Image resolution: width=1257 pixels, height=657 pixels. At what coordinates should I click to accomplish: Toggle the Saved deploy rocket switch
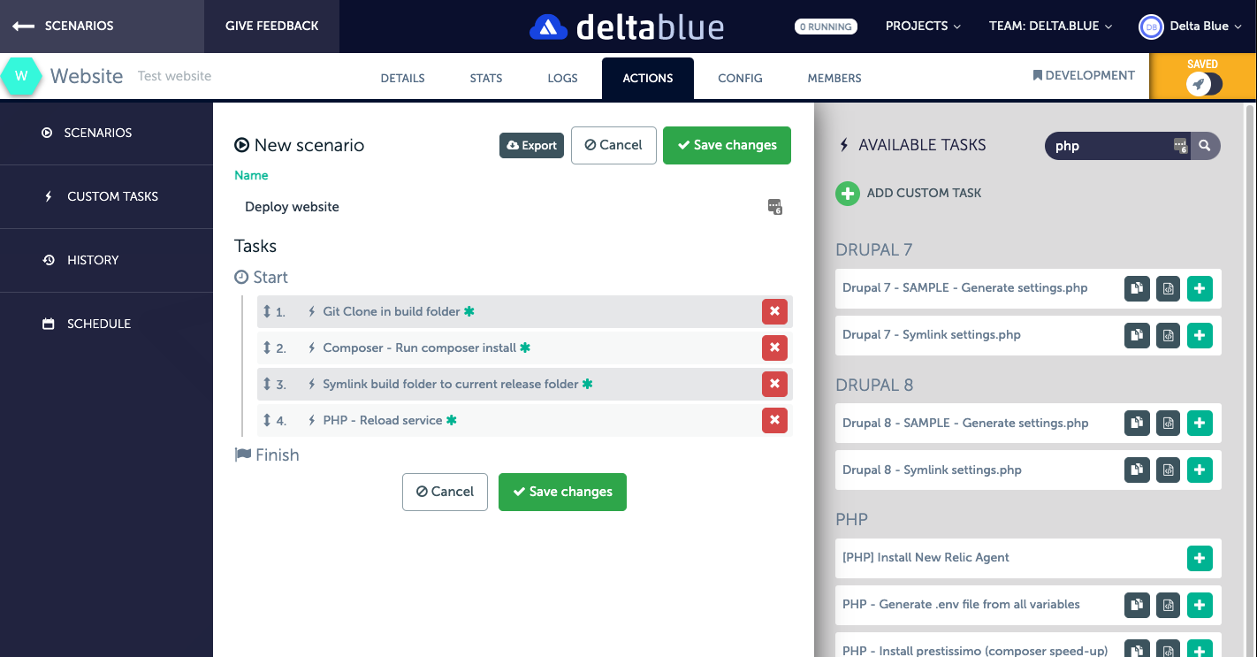(1202, 84)
